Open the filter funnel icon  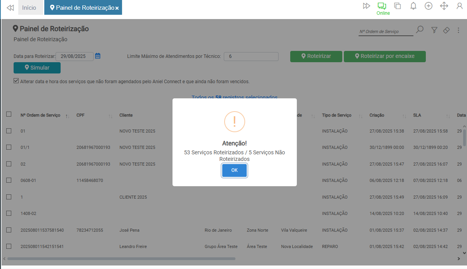point(434,30)
